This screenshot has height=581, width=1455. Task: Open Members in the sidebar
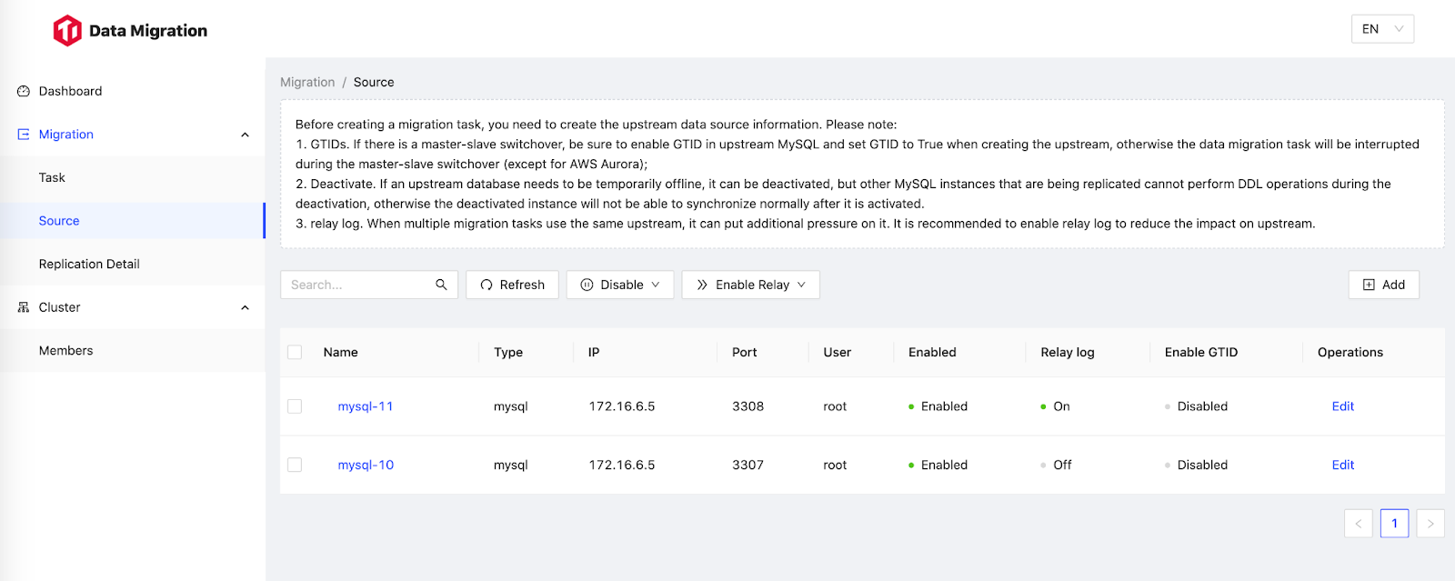pyautogui.click(x=133, y=350)
